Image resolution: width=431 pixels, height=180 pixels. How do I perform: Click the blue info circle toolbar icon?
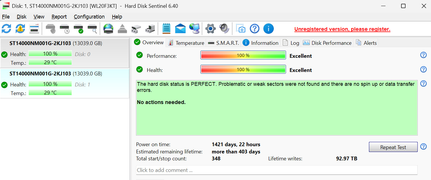click(x=269, y=29)
